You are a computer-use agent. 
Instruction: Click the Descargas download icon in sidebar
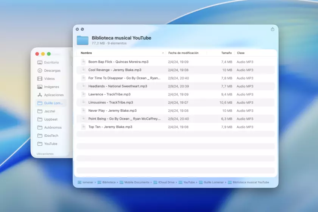(x=40, y=70)
